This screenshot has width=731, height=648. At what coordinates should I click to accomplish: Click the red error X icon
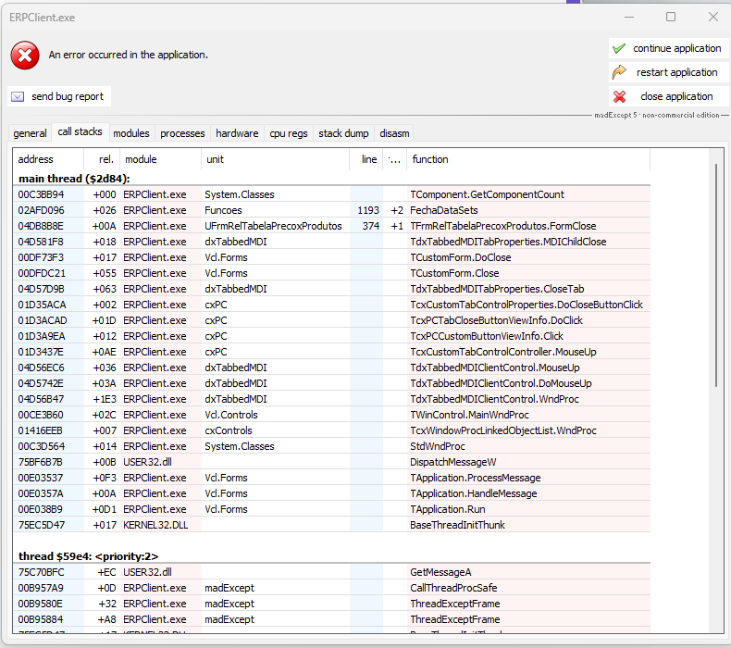tap(25, 56)
